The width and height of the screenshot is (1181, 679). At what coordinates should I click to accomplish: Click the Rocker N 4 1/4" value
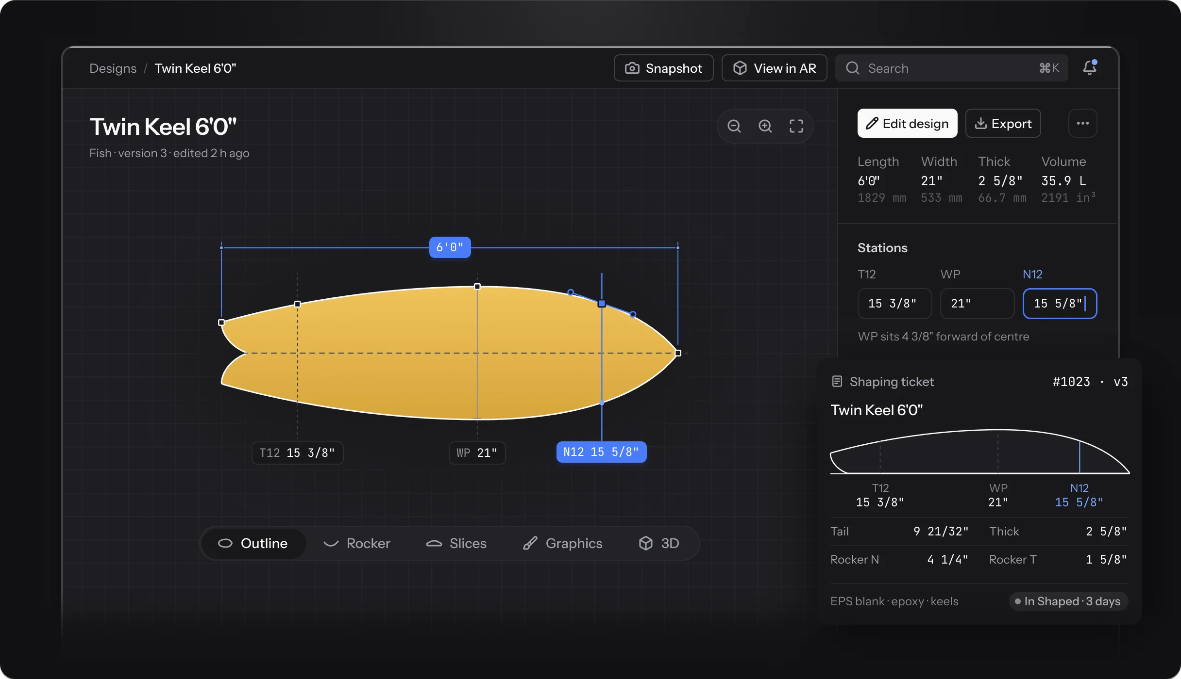click(947, 560)
